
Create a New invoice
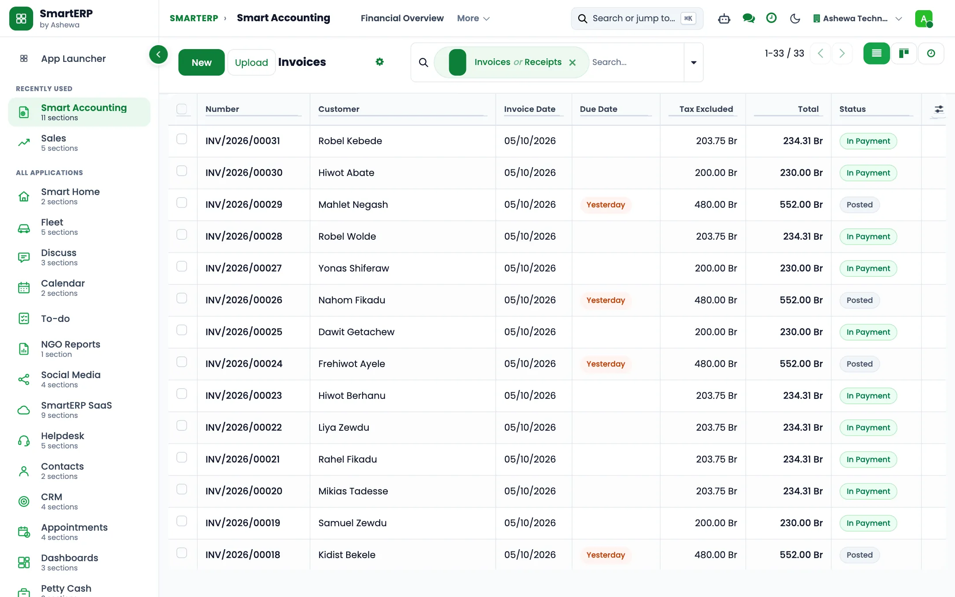[x=202, y=62]
